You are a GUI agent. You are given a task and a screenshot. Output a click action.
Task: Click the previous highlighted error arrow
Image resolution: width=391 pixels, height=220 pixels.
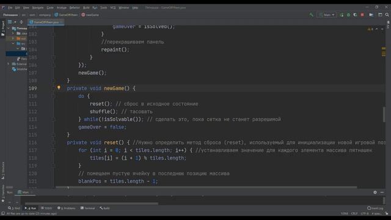376,29
